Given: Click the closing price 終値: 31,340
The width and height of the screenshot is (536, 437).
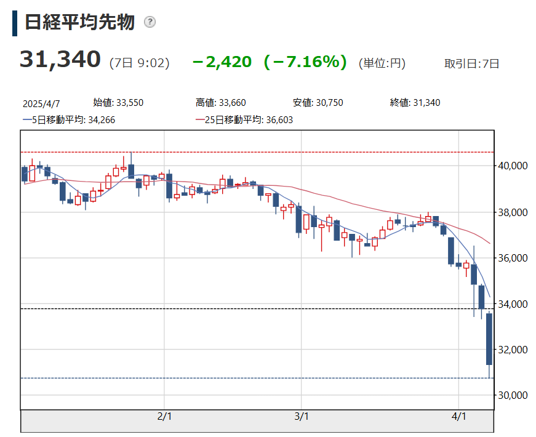Looking at the screenshot, I should (415, 103).
